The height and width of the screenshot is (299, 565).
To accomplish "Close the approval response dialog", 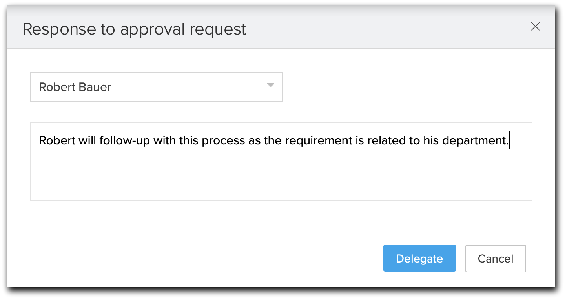I will click(x=535, y=27).
